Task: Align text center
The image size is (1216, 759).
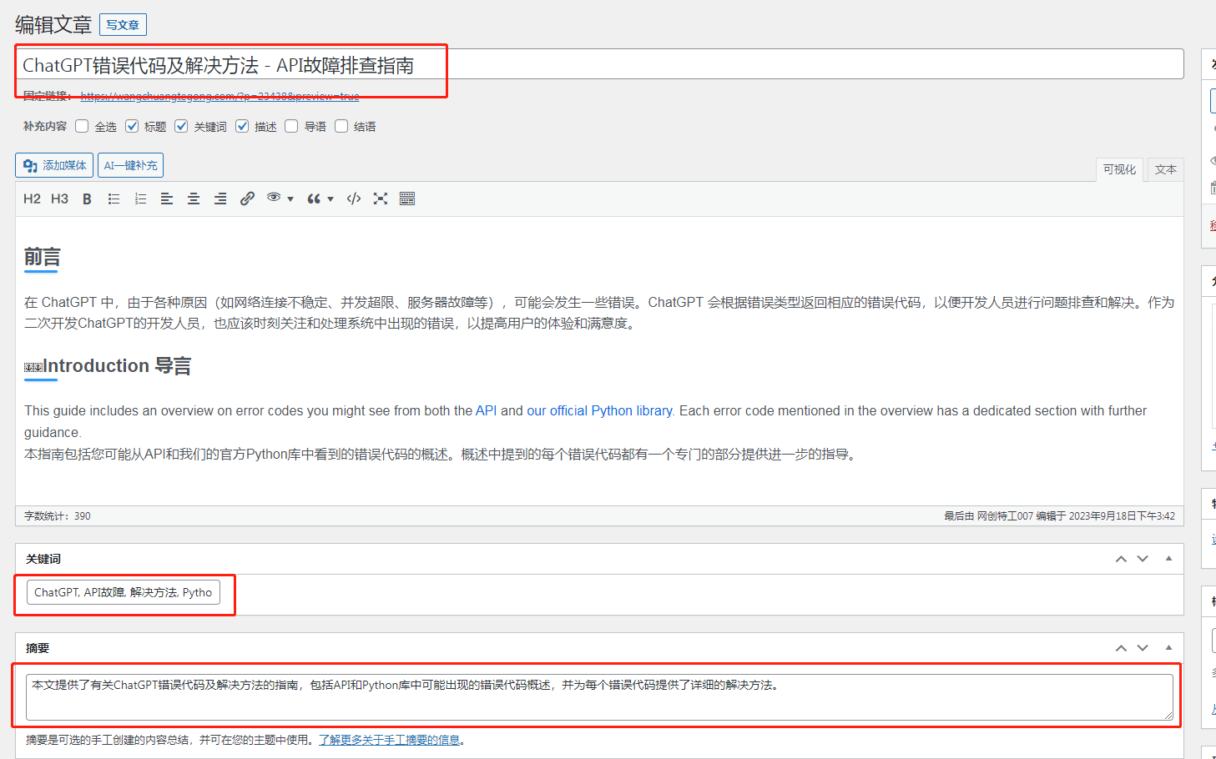Action: tap(194, 199)
